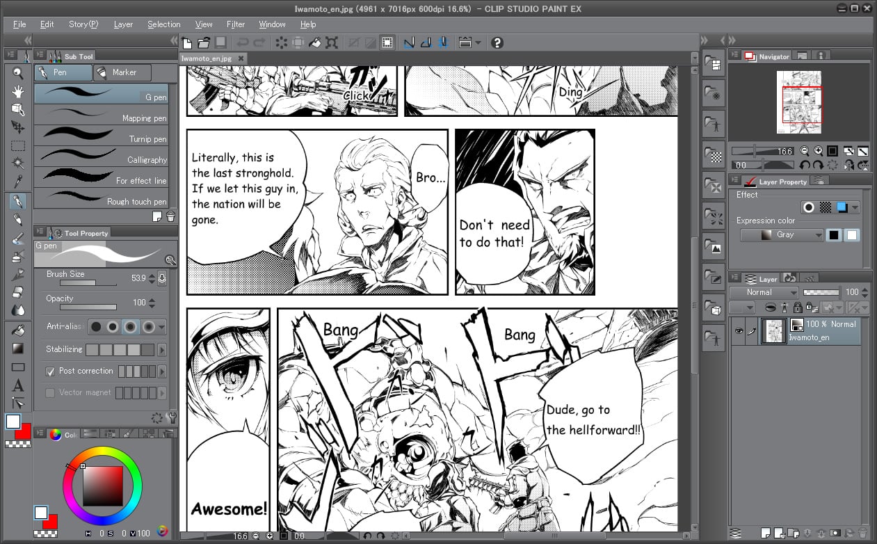Open the File menu
Viewport: 877px width, 544px height.
(x=19, y=24)
